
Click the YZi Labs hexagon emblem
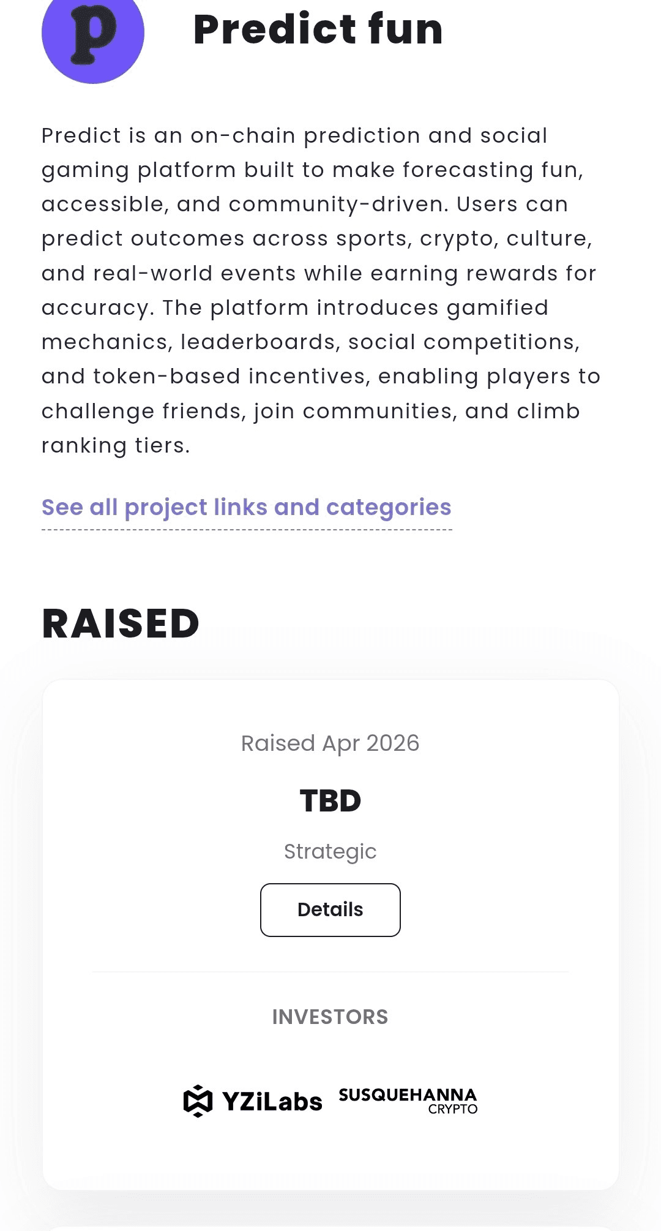pyautogui.click(x=198, y=1101)
